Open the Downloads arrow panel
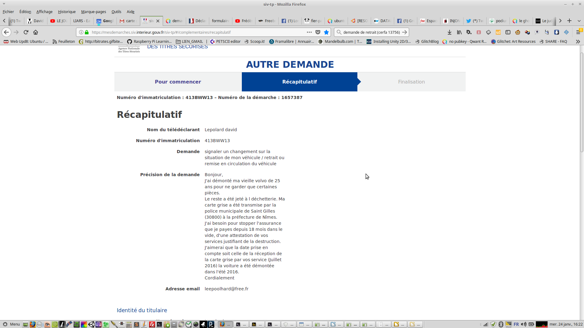Image resolution: width=584 pixels, height=328 pixels. point(450,32)
